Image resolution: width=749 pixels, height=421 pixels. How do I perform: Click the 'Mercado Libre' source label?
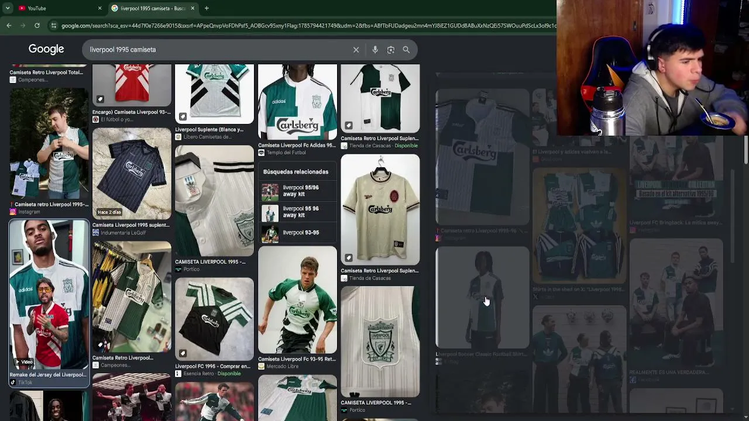tap(282, 367)
